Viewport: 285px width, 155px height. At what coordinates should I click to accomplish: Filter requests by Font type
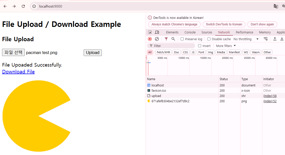[x=201, y=52]
